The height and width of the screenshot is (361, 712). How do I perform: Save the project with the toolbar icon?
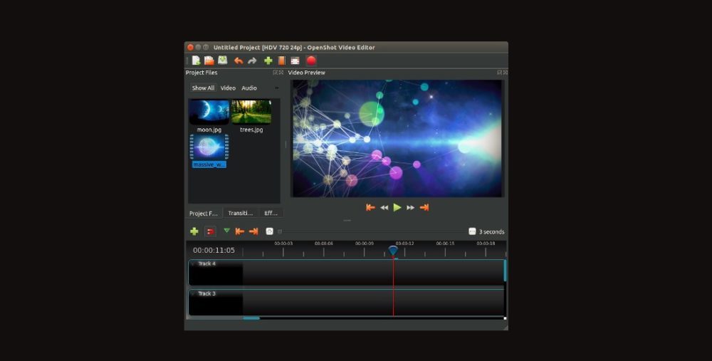pos(222,61)
